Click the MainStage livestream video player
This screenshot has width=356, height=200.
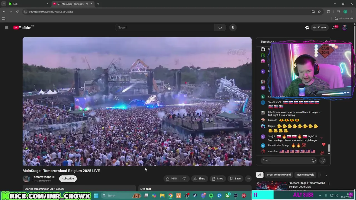click(137, 102)
